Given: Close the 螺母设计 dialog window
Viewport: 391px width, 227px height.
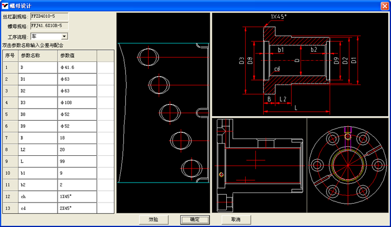Looking at the screenshot, I should 384,5.
